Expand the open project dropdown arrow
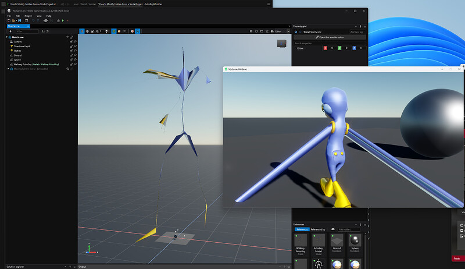Screen dimensions: 465x269 coord(16,20)
